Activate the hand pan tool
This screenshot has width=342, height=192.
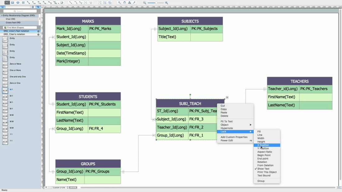(124, 2)
